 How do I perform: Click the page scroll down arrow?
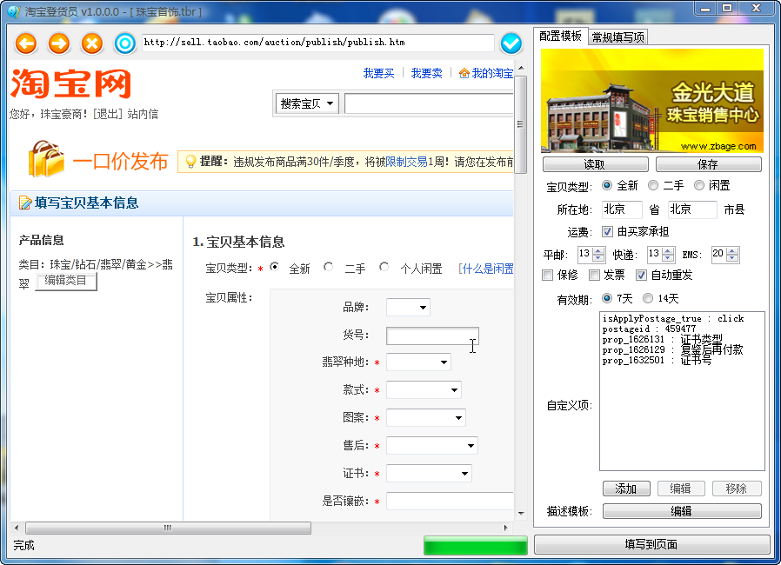pyautogui.click(x=520, y=513)
